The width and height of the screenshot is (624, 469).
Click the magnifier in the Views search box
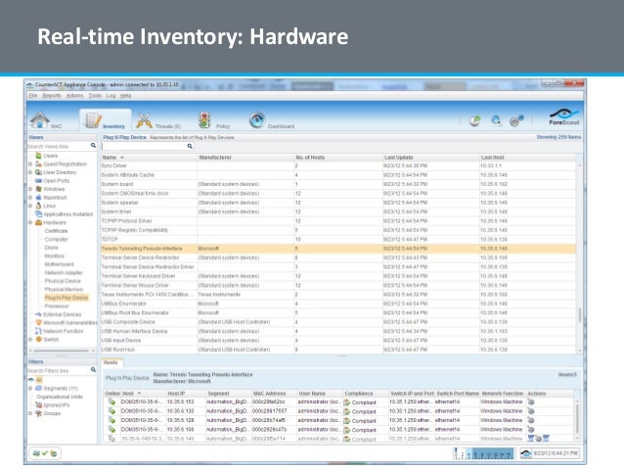tap(93, 146)
